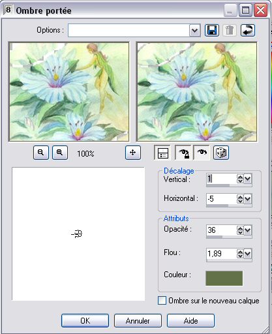272x334 pixels.
Task: Open the Couleur shadow color swatch
Action: [x=224, y=278]
